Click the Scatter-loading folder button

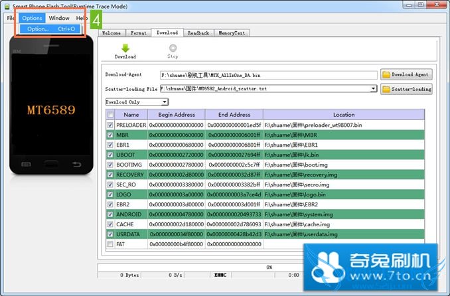(406, 89)
